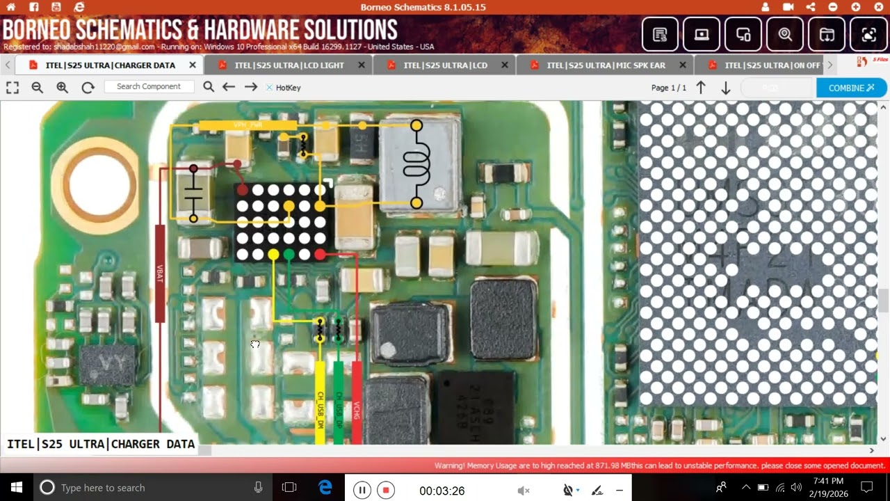The width and height of the screenshot is (890, 501).
Task: Click the horizontal scrollbar thumb below the schematic
Action: tap(205, 450)
